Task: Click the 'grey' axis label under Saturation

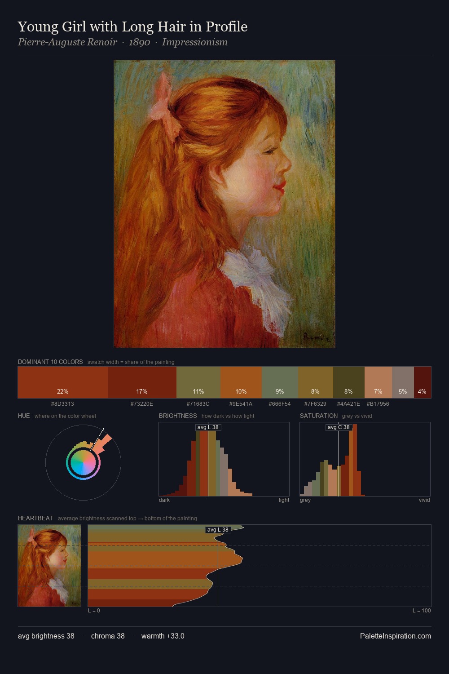Action: click(x=305, y=500)
